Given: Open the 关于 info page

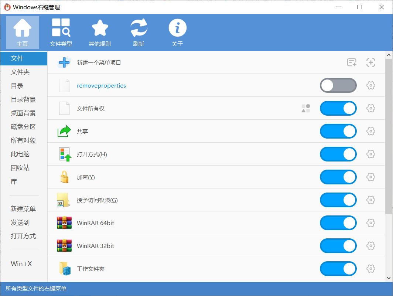Looking at the screenshot, I should click(x=177, y=32).
